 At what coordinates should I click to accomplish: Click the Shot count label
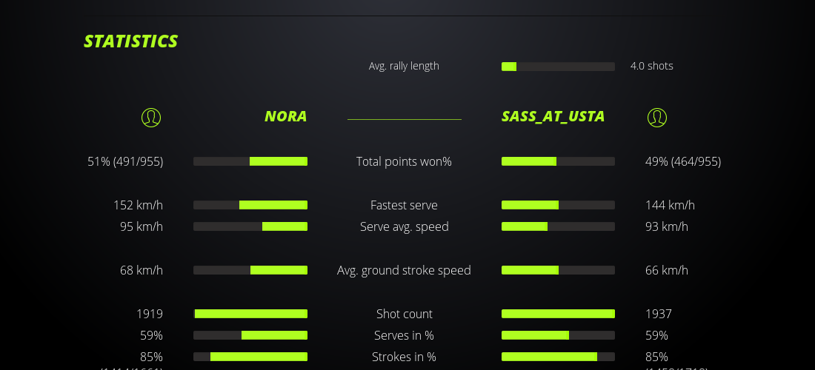tap(404, 314)
